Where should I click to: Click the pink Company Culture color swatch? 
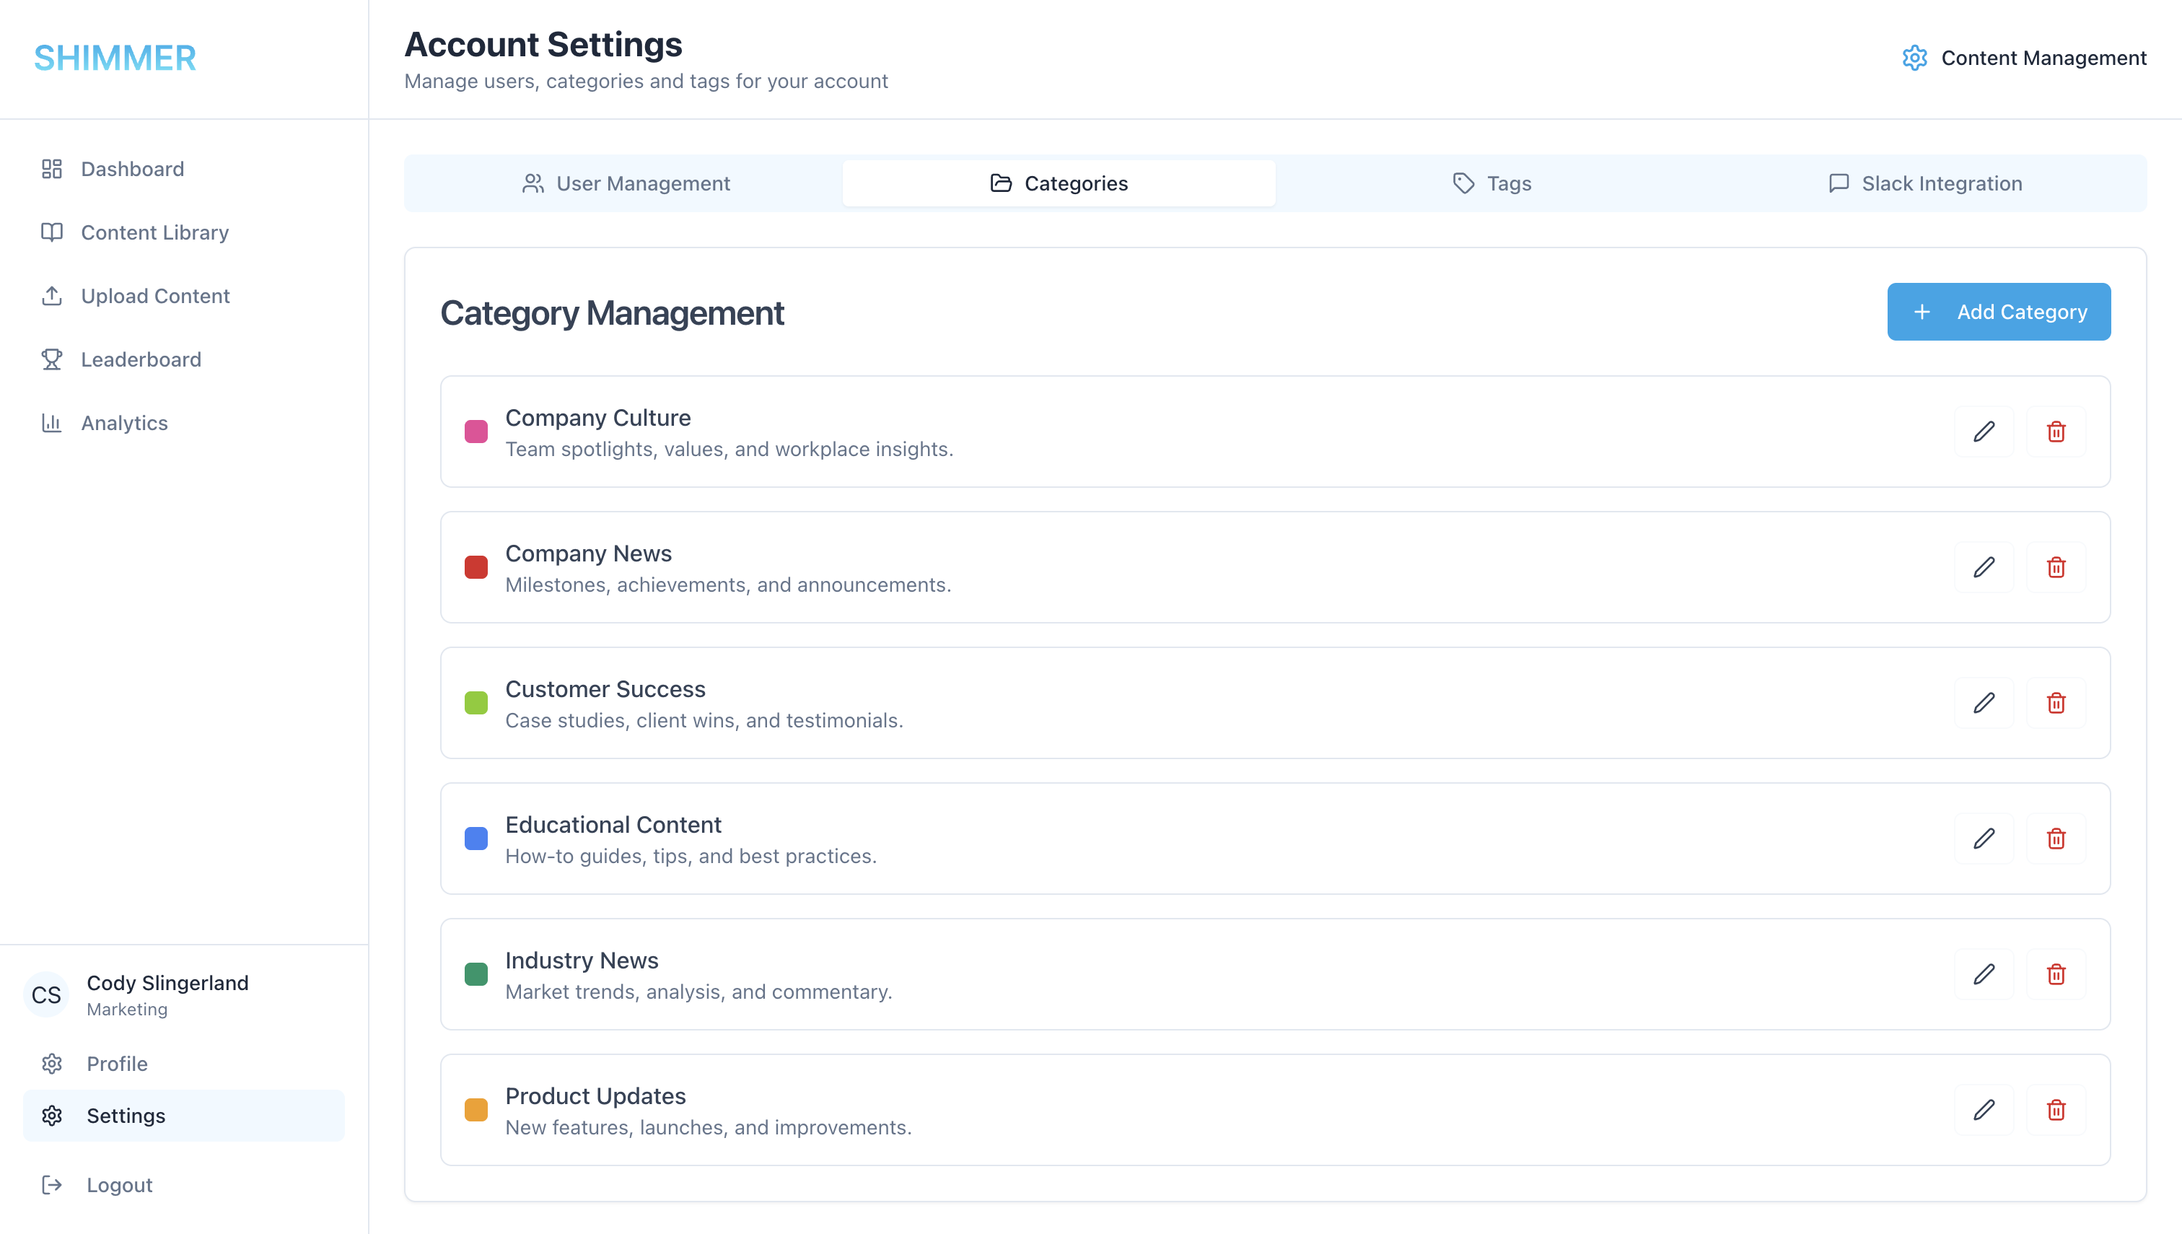pos(476,432)
